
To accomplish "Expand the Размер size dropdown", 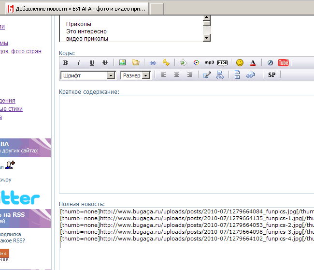I will 135,75.
